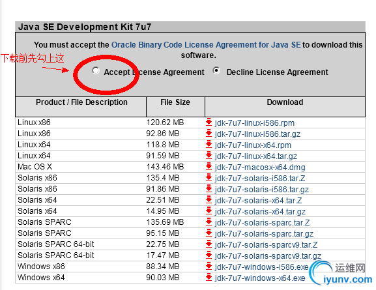The image size is (376, 290).
Task: Click red download arrow for solaris-sparcv9.tar.gz
Action: tap(209, 255)
